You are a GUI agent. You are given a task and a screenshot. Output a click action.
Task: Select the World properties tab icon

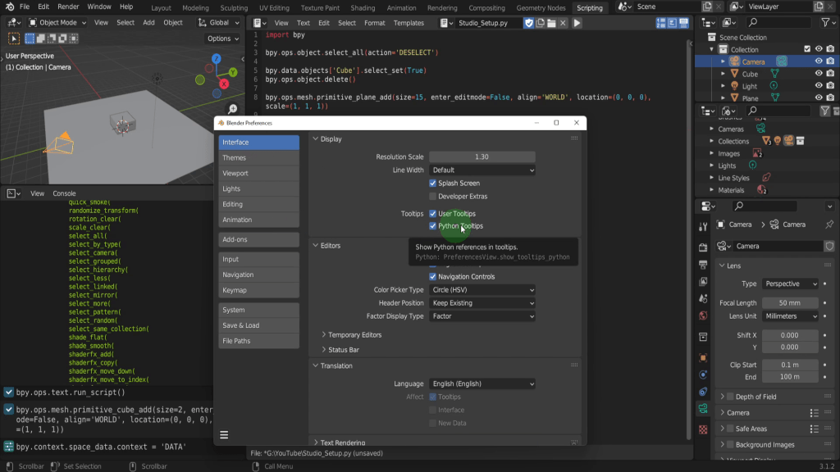click(x=703, y=315)
